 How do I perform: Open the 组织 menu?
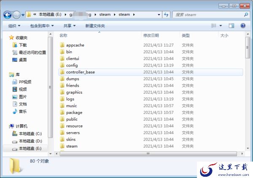(14, 26)
